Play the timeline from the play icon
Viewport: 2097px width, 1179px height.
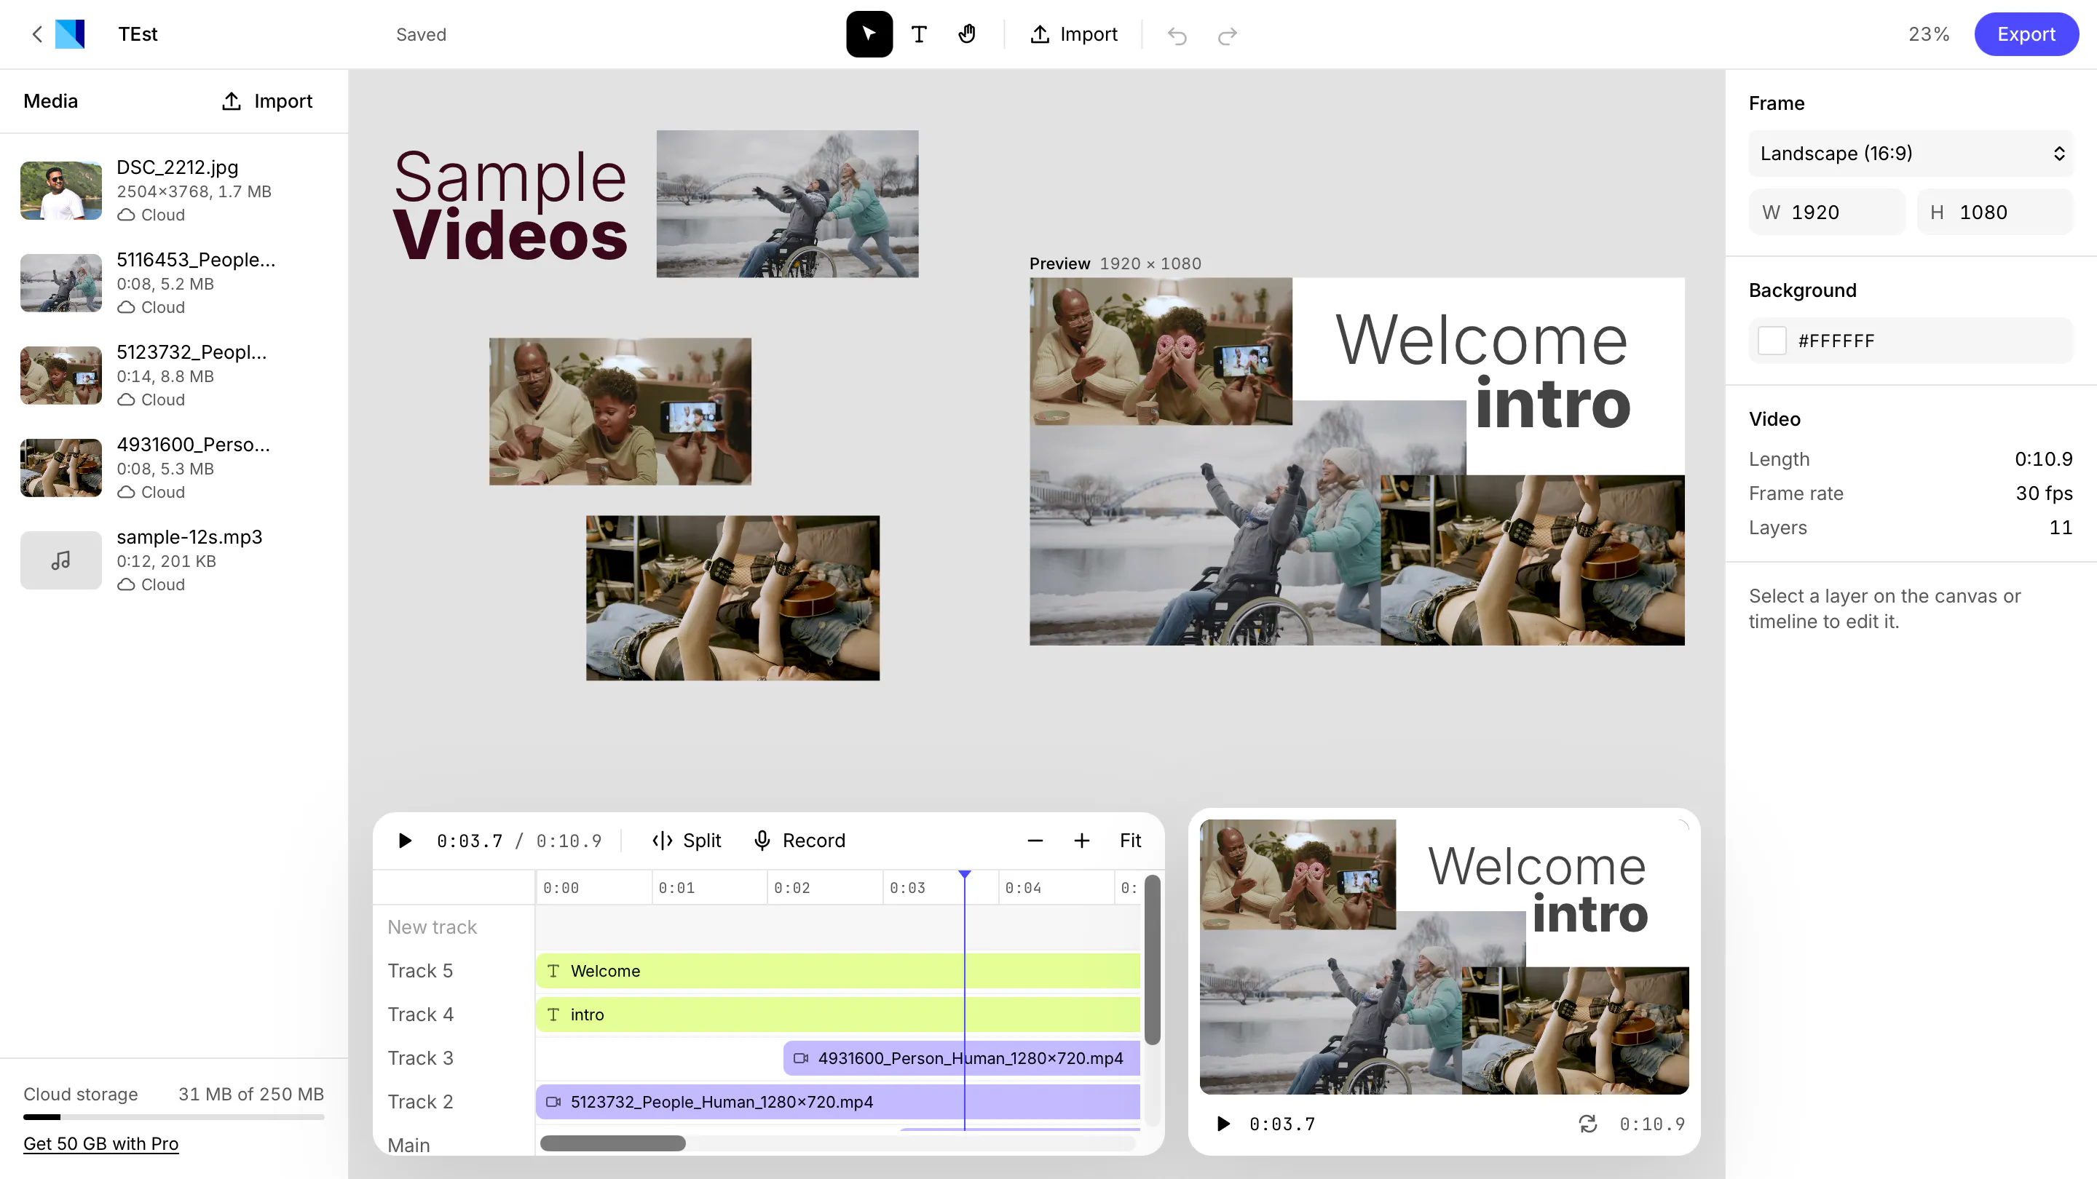(405, 841)
